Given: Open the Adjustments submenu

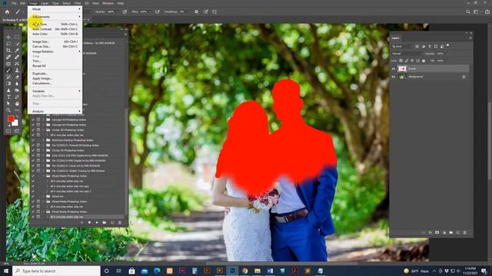Looking at the screenshot, I should click(x=55, y=17).
